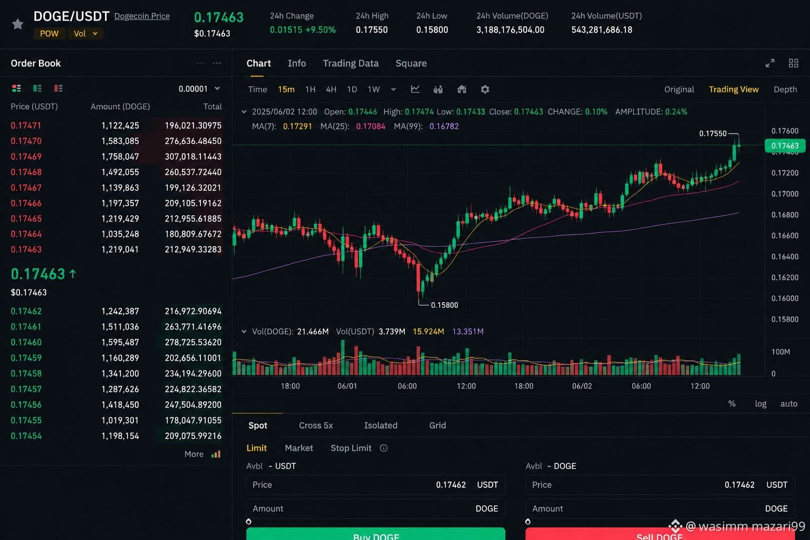
Task: Select the 4H interval
Action: pyautogui.click(x=331, y=90)
